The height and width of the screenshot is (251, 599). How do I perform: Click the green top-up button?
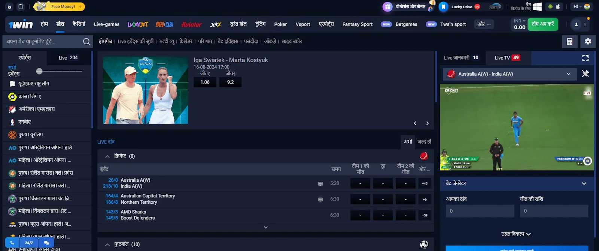click(x=543, y=24)
